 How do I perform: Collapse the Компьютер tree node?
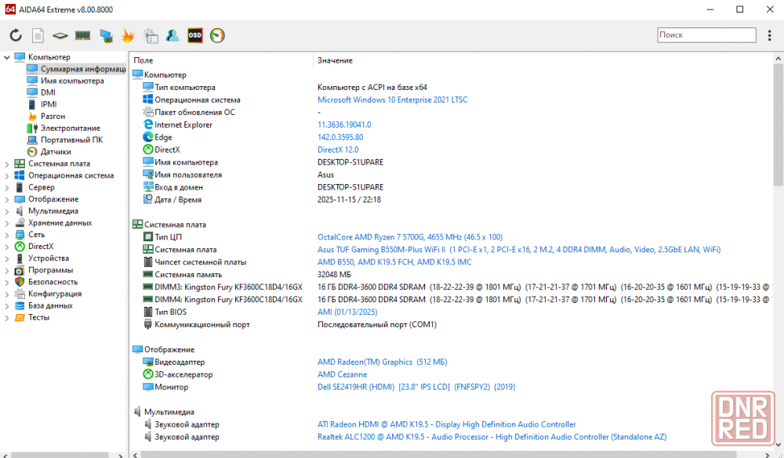7,57
